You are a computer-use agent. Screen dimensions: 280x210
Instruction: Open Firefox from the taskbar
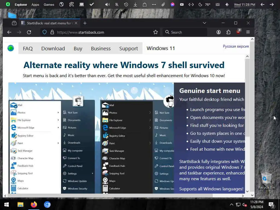point(34,205)
